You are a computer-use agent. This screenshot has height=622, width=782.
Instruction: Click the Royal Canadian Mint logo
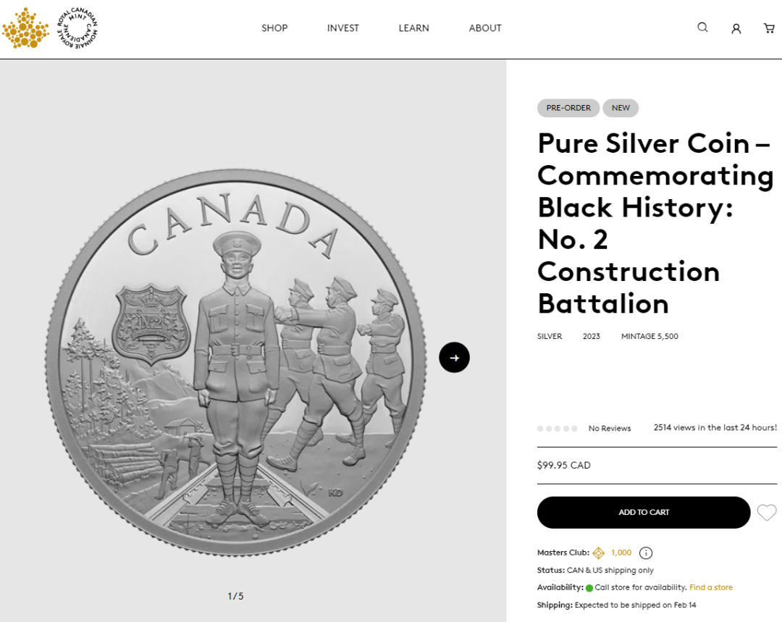tap(49, 28)
